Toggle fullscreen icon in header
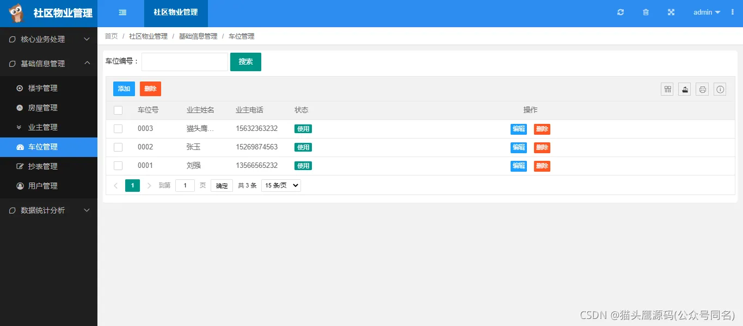 pyautogui.click(x=671, y=12)
